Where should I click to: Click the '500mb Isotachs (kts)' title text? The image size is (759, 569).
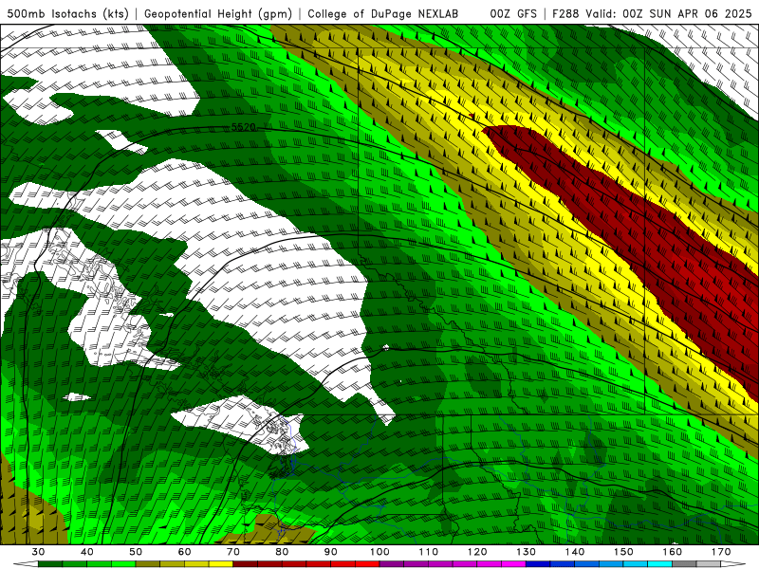pyautogui.click(x=67, y=14)
